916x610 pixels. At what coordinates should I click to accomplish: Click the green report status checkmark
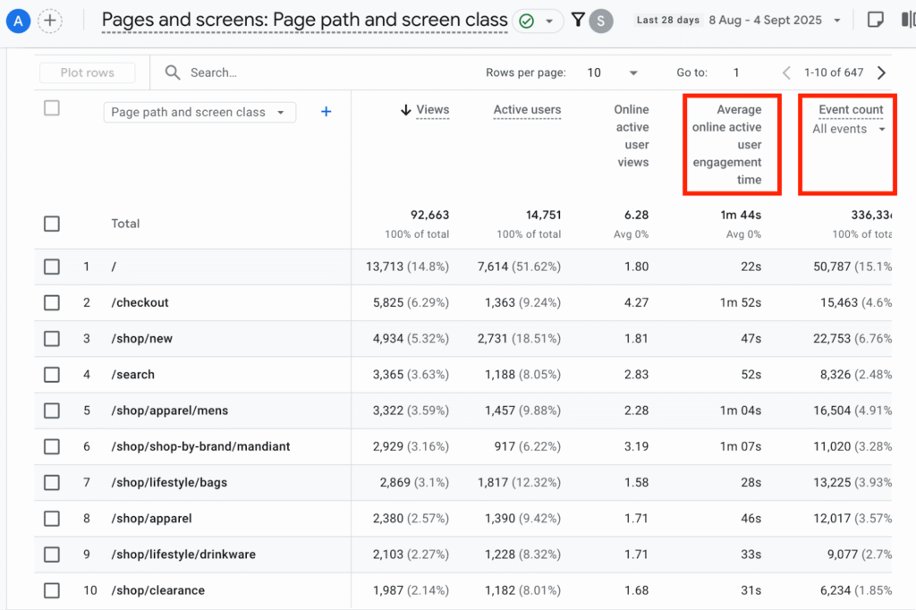pos(526,21)
